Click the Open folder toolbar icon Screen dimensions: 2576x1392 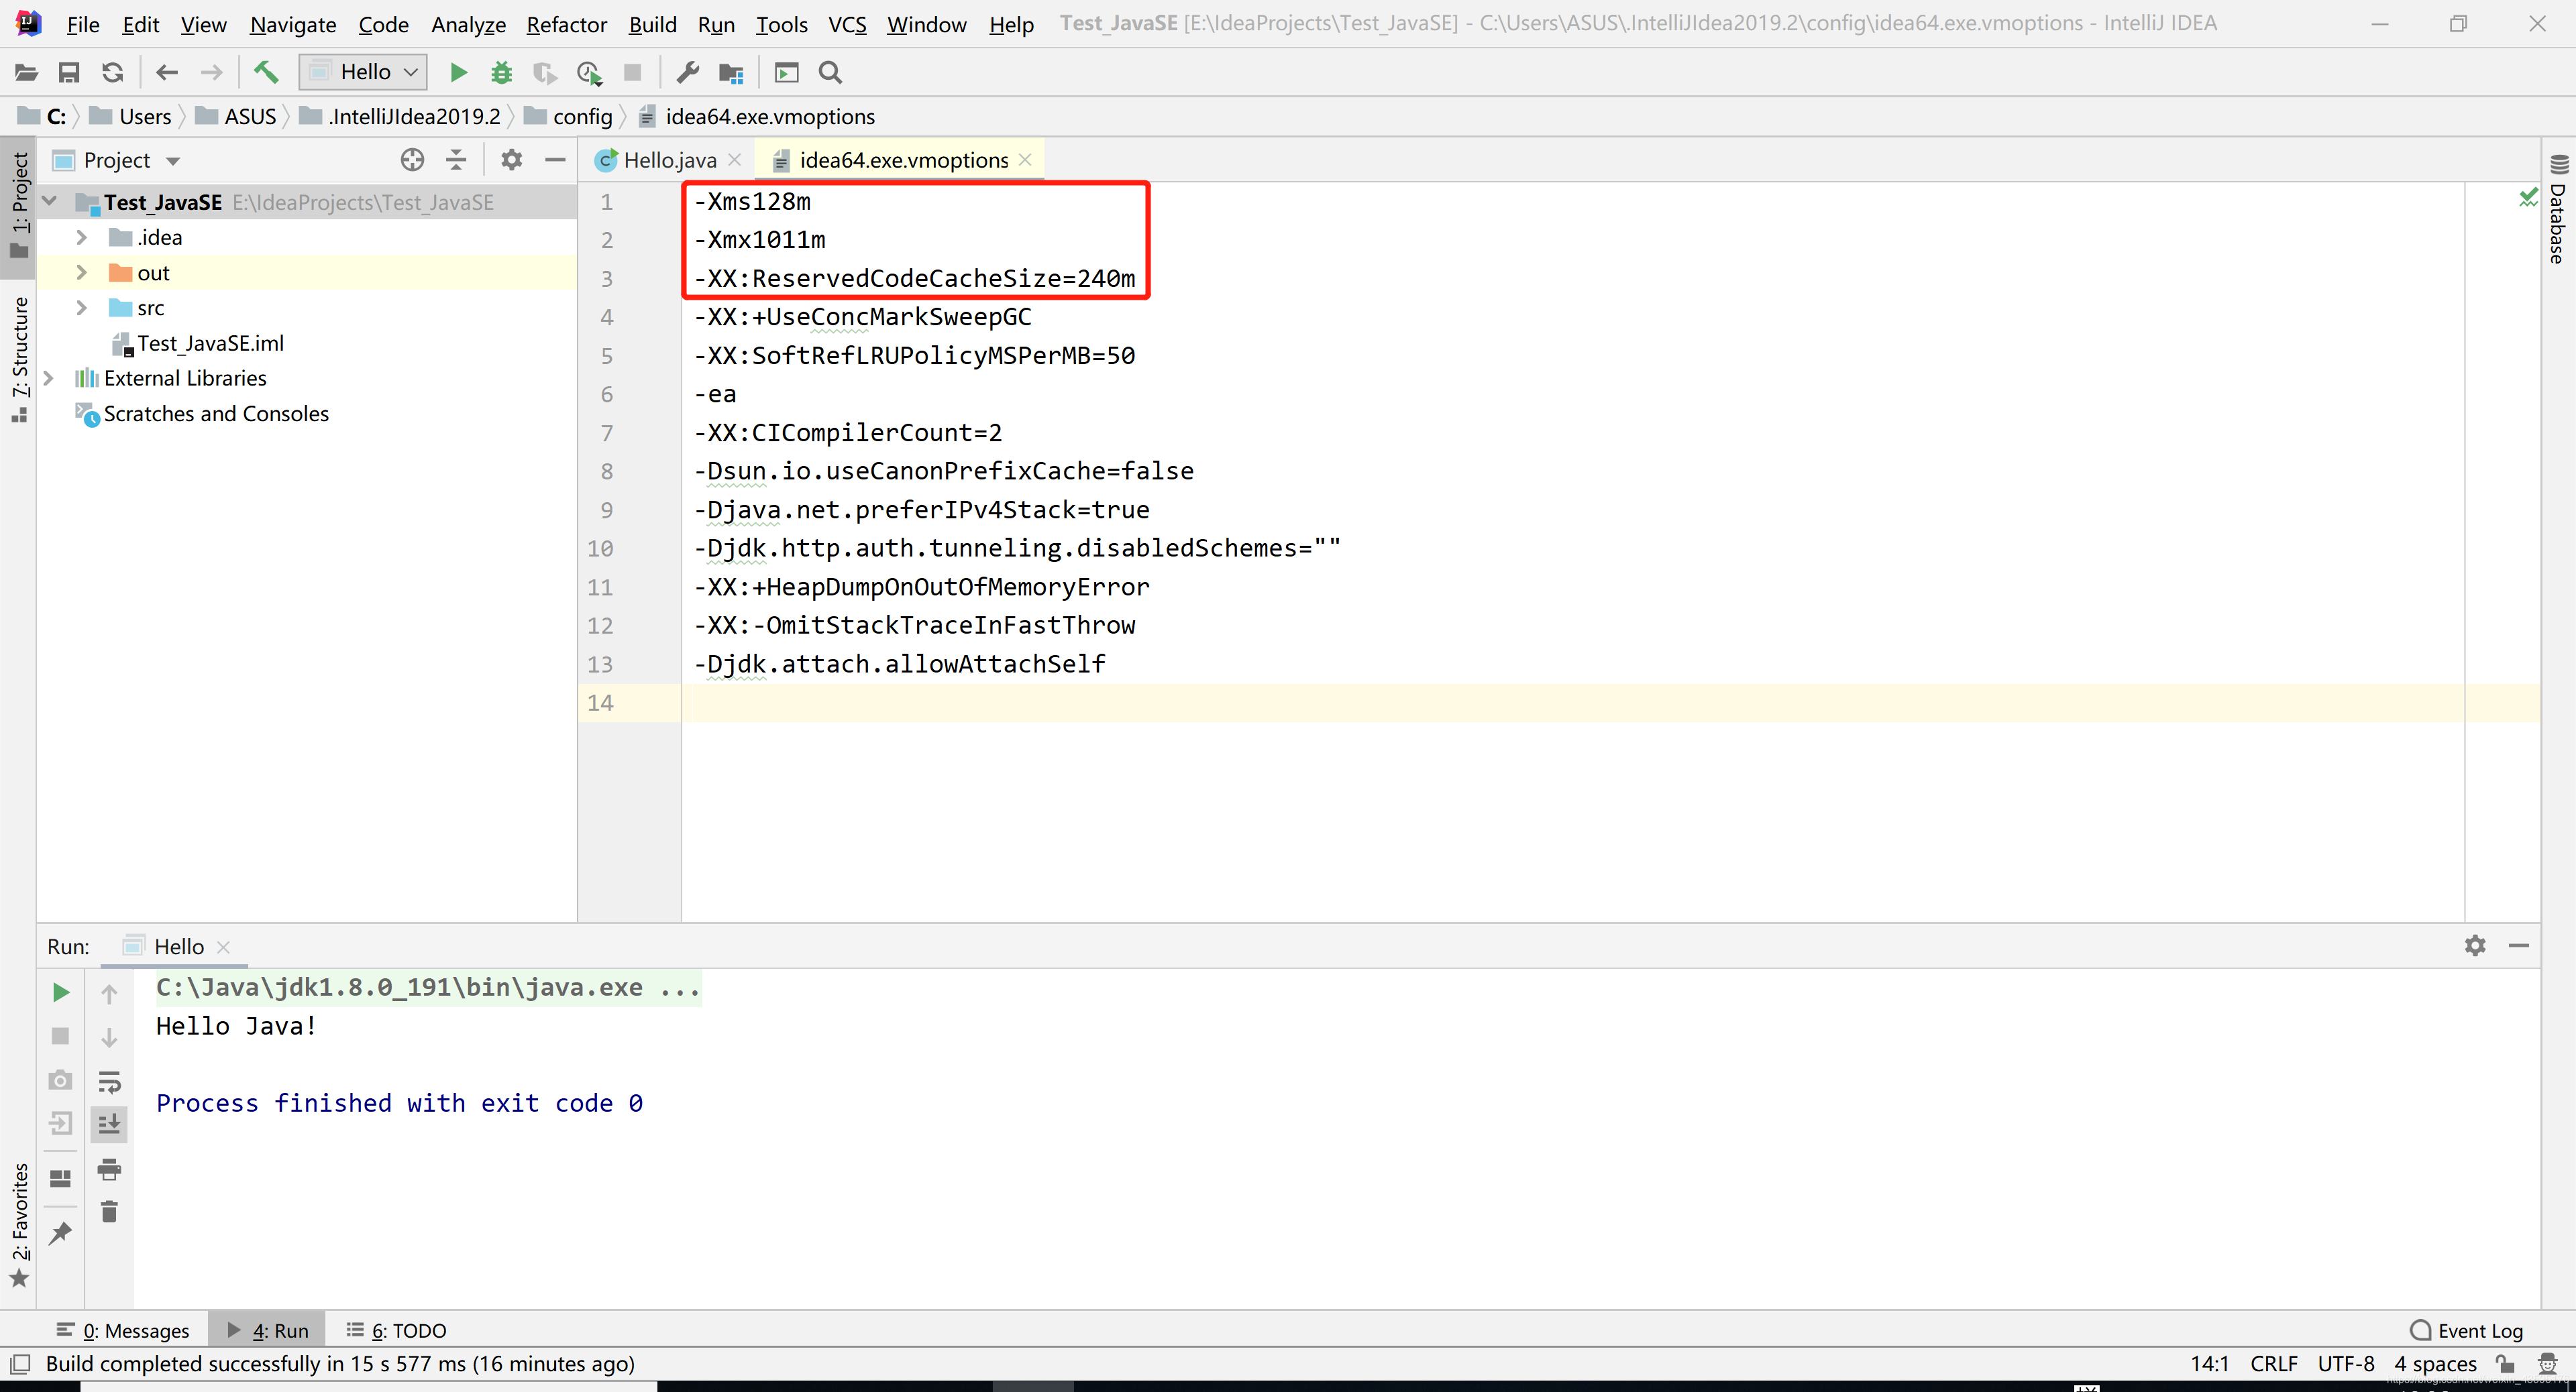[x=26, y=72]
